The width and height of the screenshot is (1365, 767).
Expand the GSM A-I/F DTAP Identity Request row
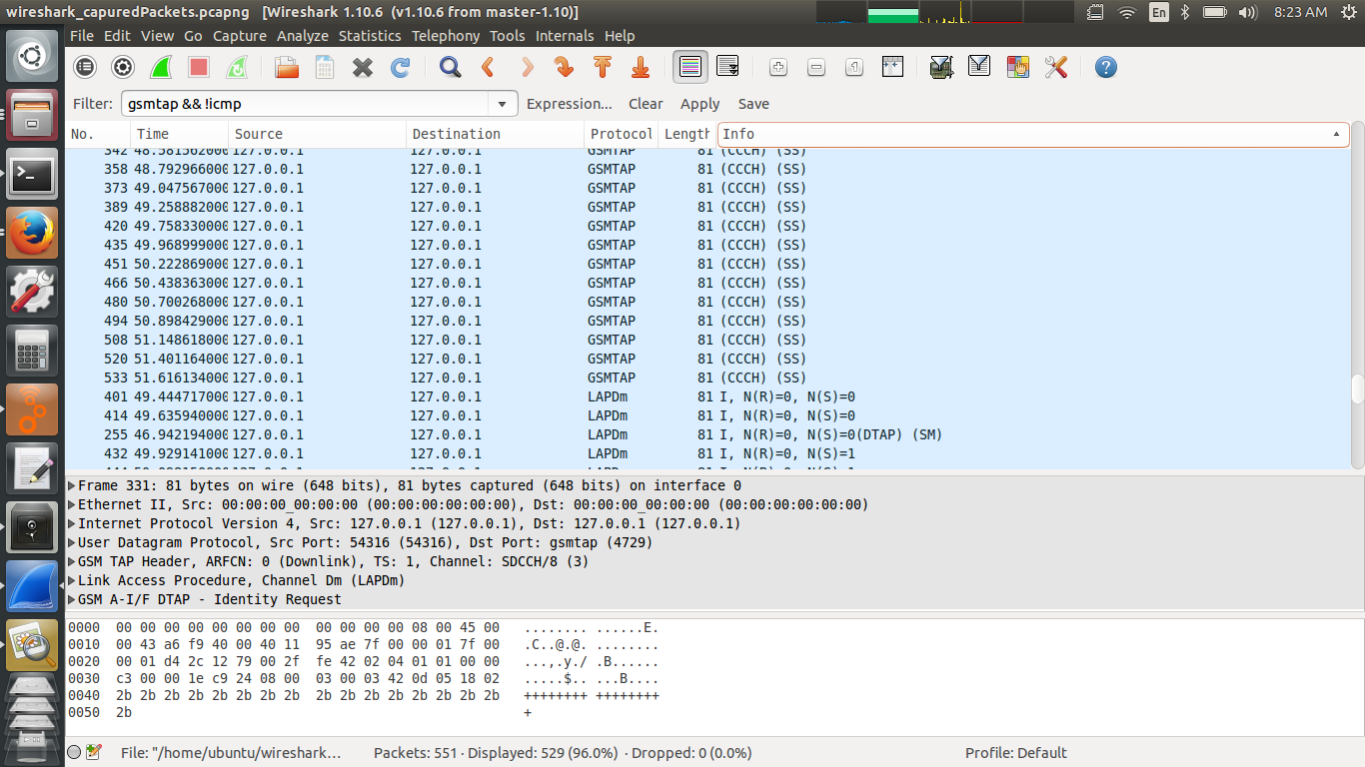(72, 599)
